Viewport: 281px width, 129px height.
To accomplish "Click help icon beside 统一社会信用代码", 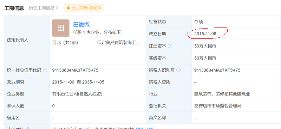I will click(x=45, y=70).
